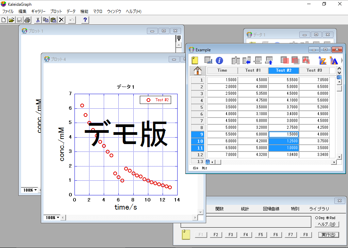The width and height of the screenshot is (348, 248).
Task: Open the 特別 menu in formula window
Action: click(x=295, y=209)
